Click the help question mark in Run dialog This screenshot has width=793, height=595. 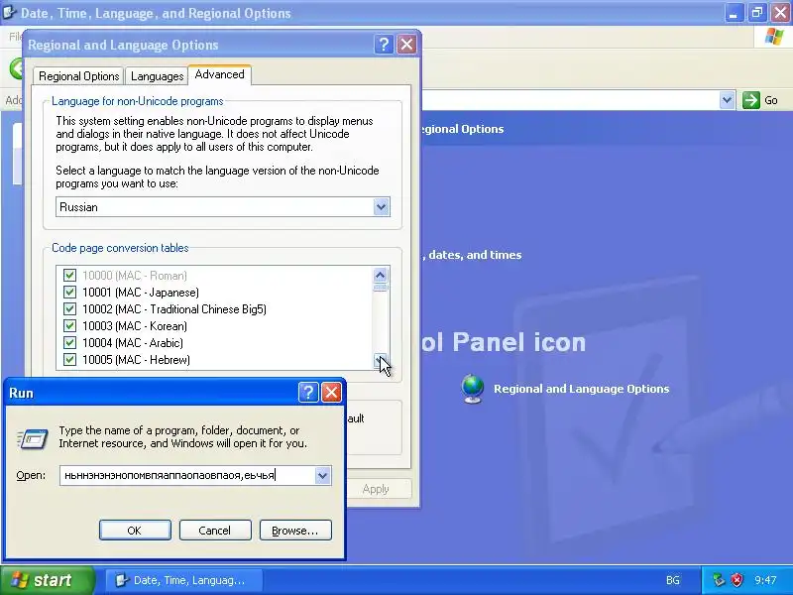308,392
